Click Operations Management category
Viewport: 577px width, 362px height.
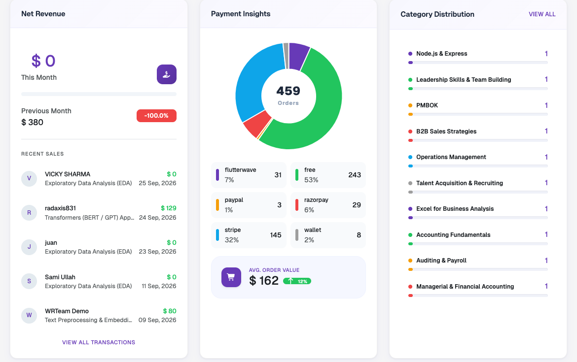(451, 157)
